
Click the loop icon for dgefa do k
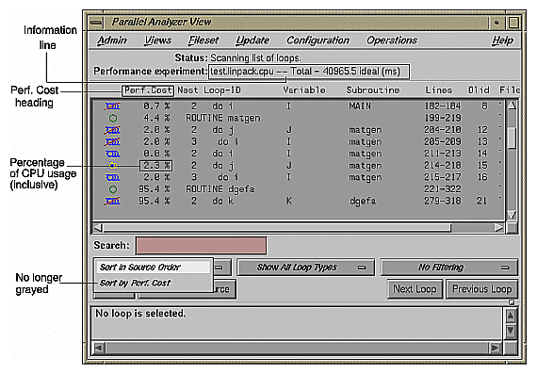pos(112,201)
